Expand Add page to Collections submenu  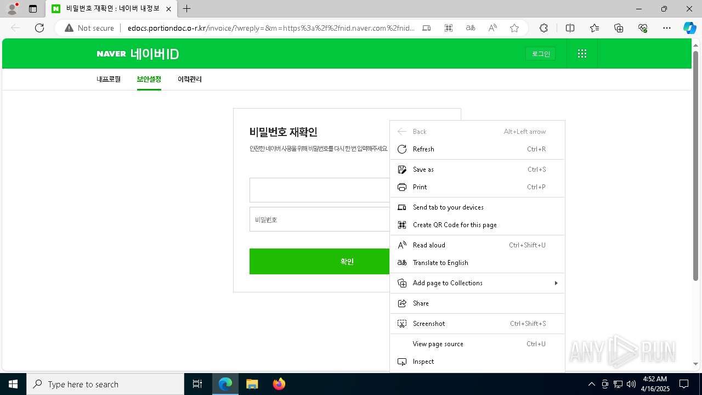coord(477,283)
